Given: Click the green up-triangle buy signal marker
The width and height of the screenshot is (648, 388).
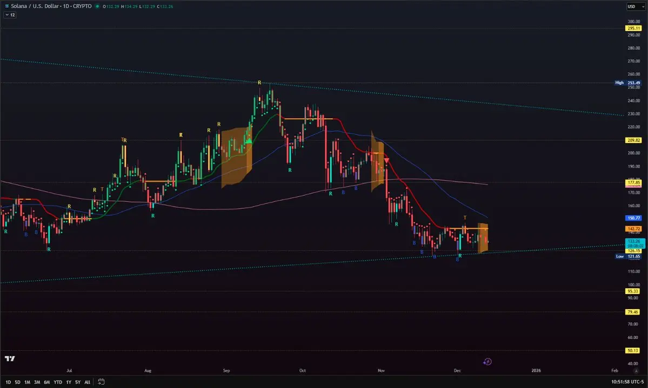Looking at the screenshot, I should [x=249, y=141].
